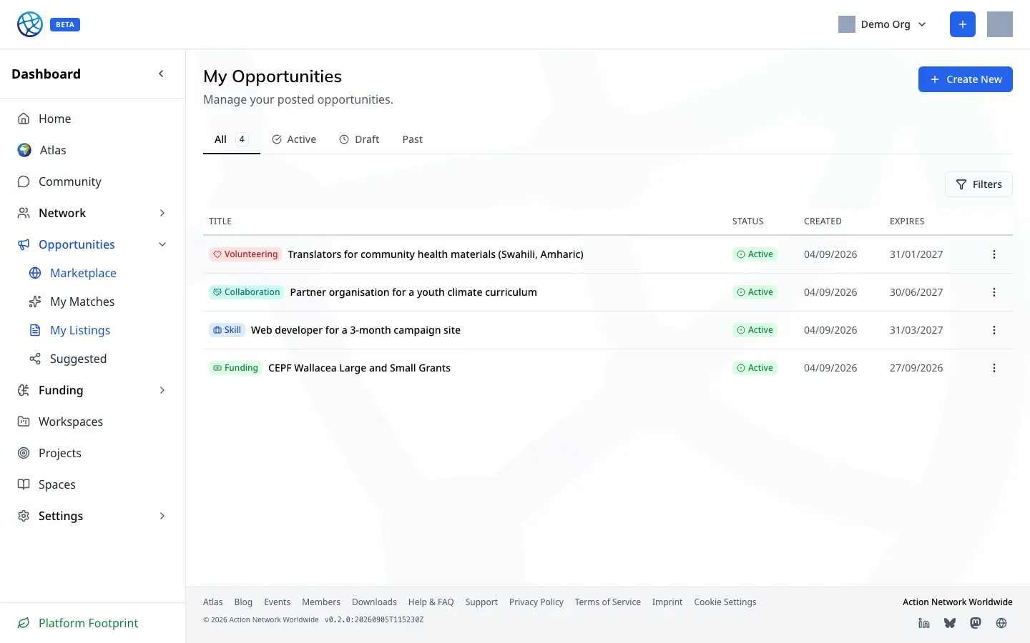The width and height of the screenshot is (1030, 643).
Task: Switch to the Active tab
Action: [294, 139]
